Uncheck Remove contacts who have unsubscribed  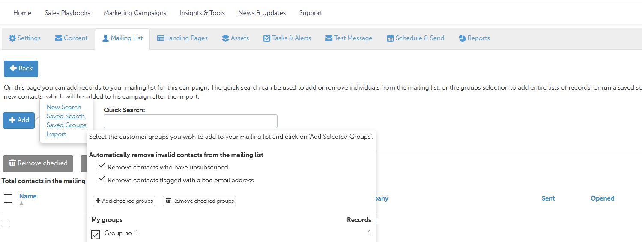pos(102,166)
